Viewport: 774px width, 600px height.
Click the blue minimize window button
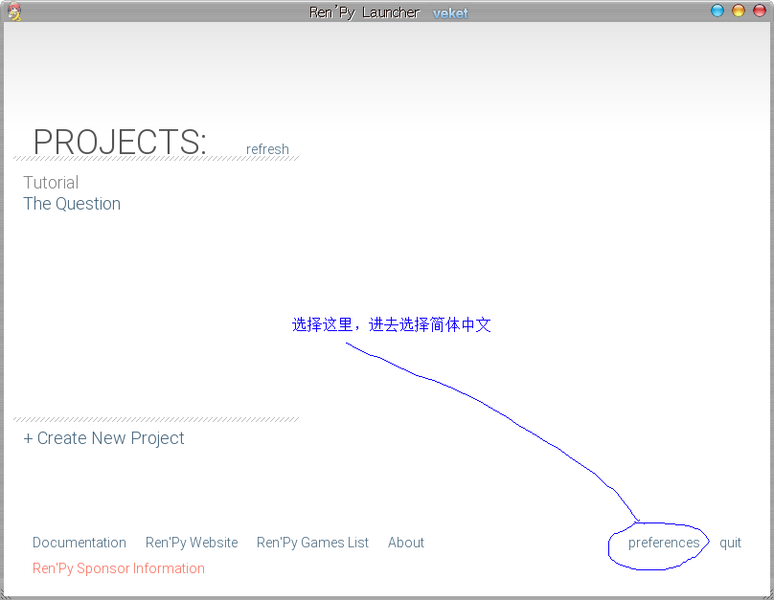click(717, 11)
